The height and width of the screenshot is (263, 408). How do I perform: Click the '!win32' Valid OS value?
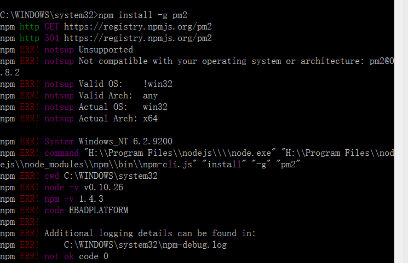tap(155, 84)
